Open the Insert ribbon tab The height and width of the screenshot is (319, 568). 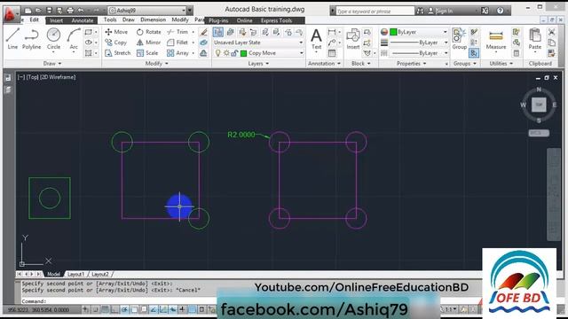[x=56, y=20]
